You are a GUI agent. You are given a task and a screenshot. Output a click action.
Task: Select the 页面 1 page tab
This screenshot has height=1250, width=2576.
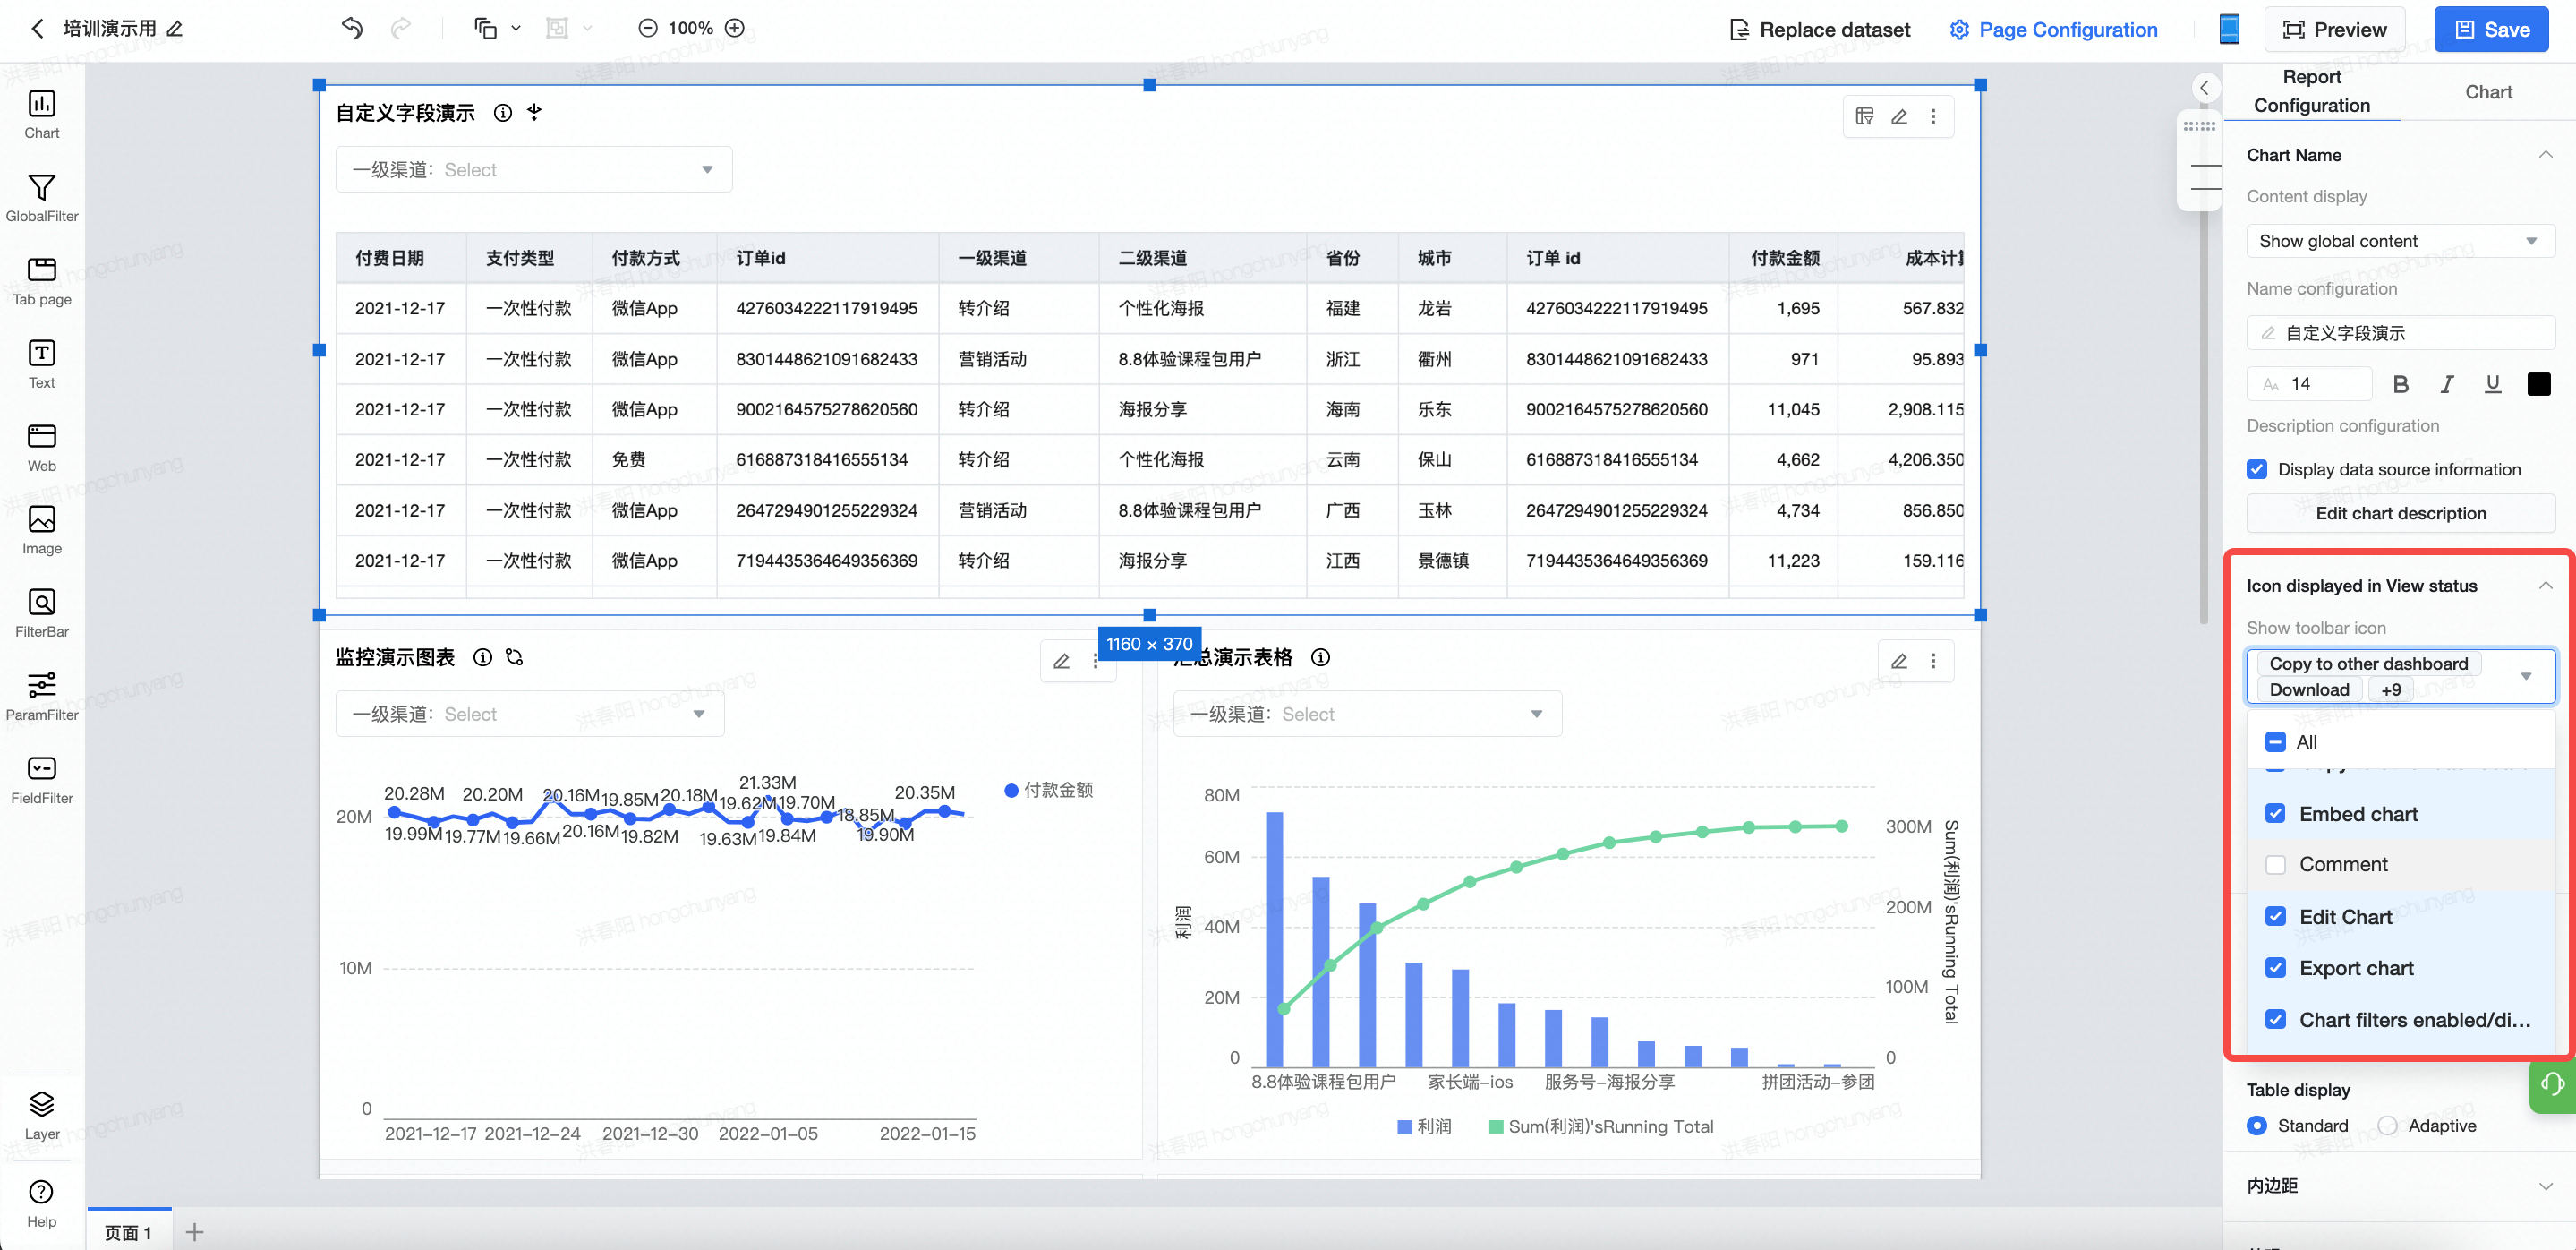click(128, 1232)
